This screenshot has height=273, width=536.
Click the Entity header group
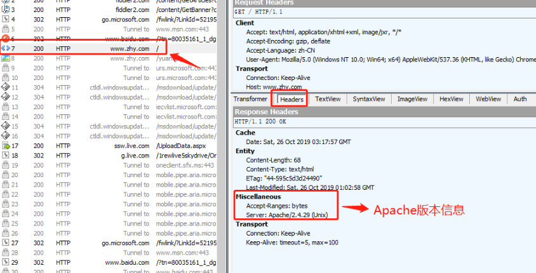[245, 150]
